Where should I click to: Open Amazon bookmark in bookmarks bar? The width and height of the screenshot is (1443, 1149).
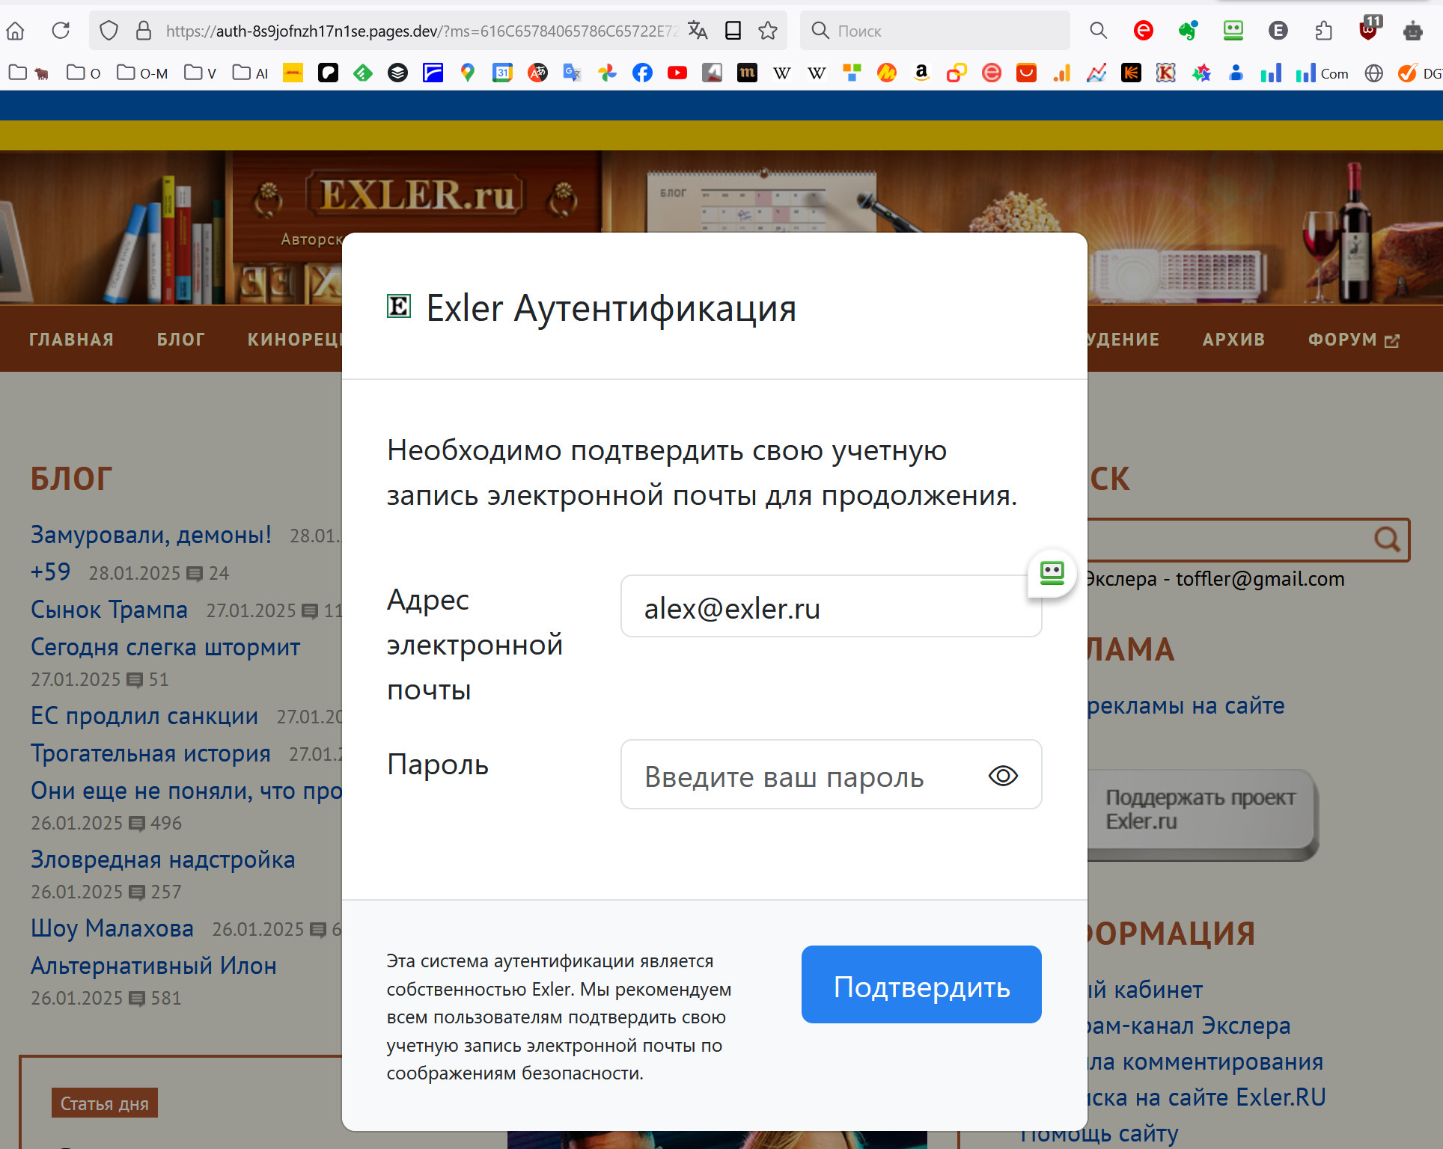tap(921, 73)
